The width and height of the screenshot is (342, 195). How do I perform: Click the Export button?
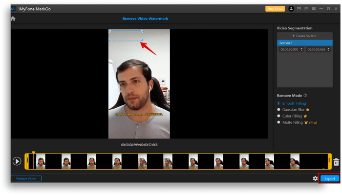click(330, 178)
